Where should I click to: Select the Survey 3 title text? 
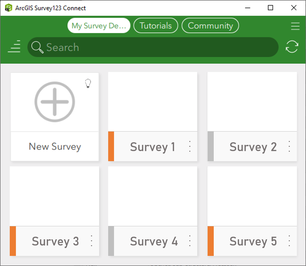(56, 242)
